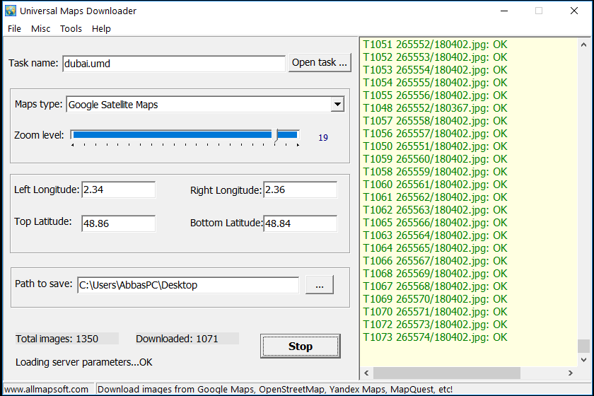Viewport: 594px width, 396px height.
Task: Select log line T1048 265552/180367.jpg
Action: (435, 108)
